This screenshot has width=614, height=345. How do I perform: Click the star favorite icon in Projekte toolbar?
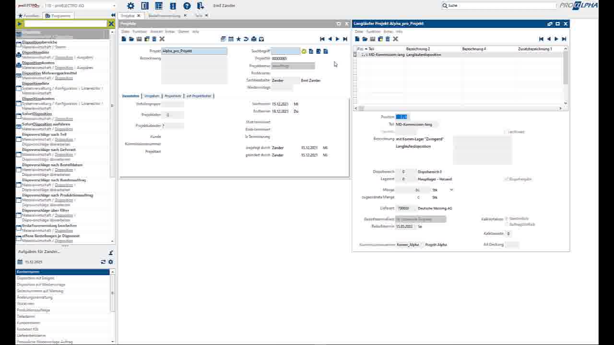[238, 39]
